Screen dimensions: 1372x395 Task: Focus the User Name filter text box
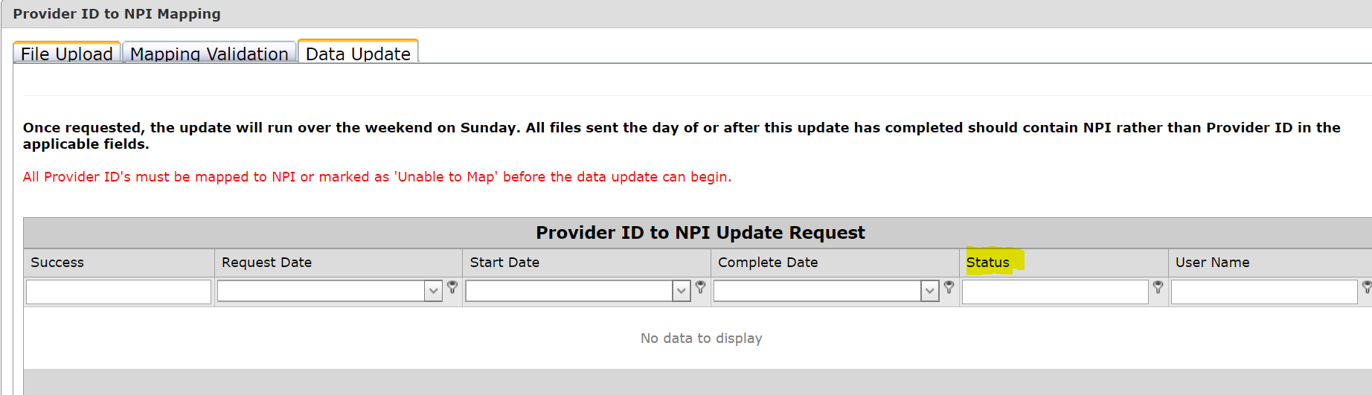tap(1263, 292)
